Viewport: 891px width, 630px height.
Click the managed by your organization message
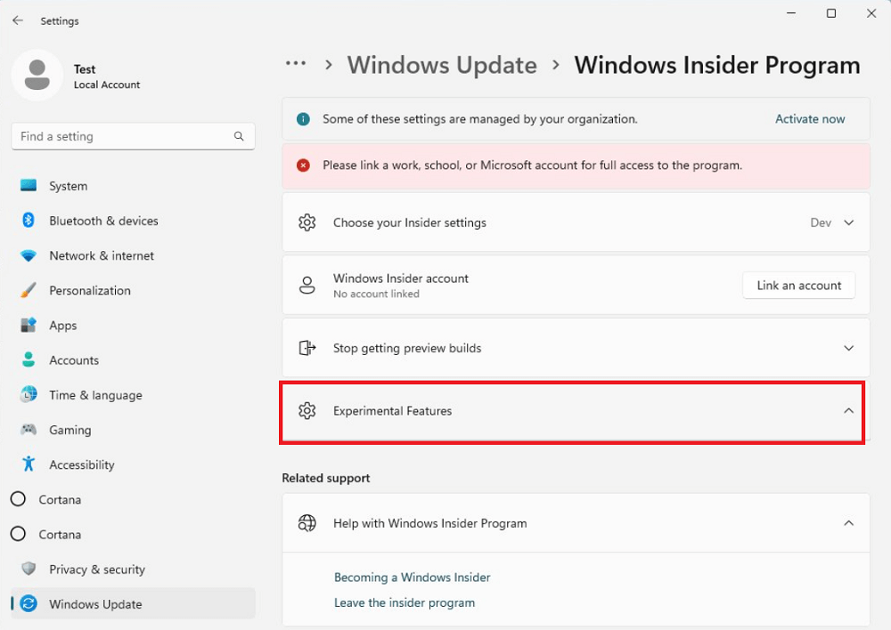click(480, 119)
